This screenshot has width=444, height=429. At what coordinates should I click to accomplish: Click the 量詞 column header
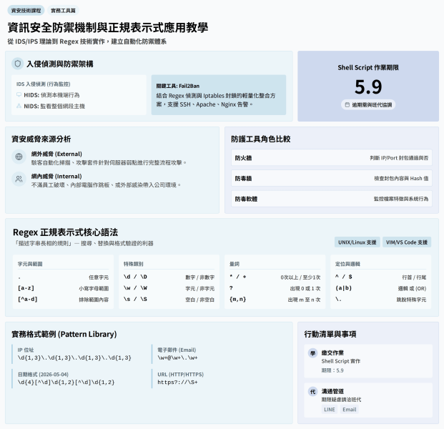[x=235, y=264]
